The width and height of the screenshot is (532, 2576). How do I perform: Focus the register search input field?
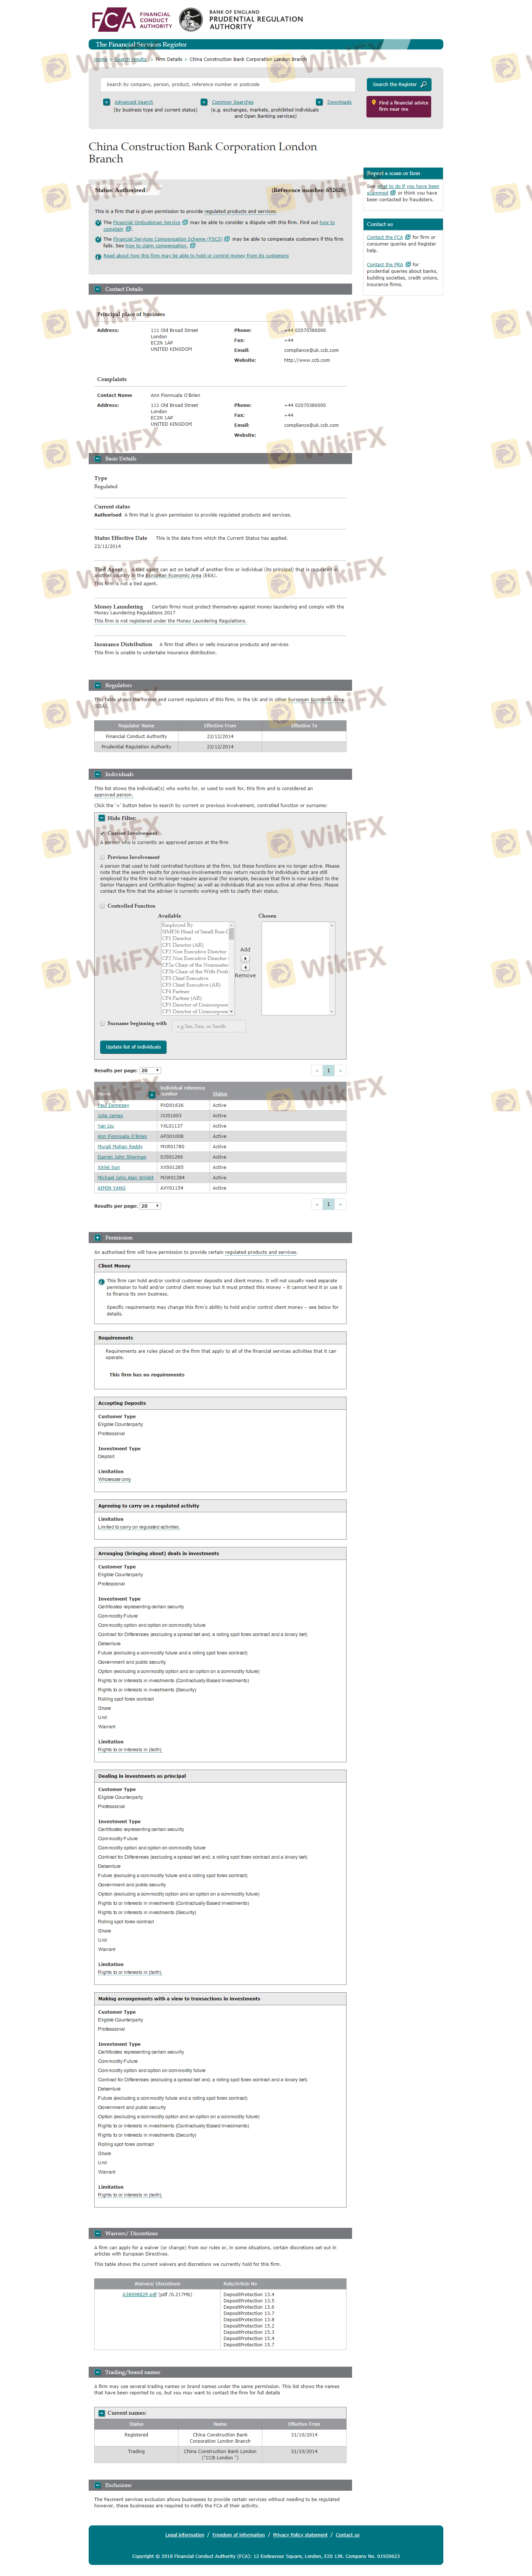[228, 84]
